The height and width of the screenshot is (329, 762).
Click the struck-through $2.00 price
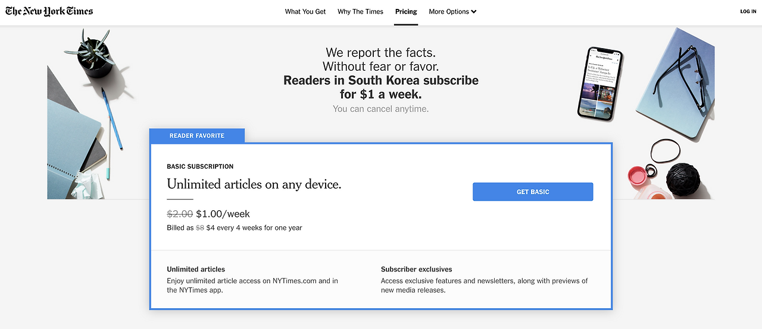[x=180, y=214]
